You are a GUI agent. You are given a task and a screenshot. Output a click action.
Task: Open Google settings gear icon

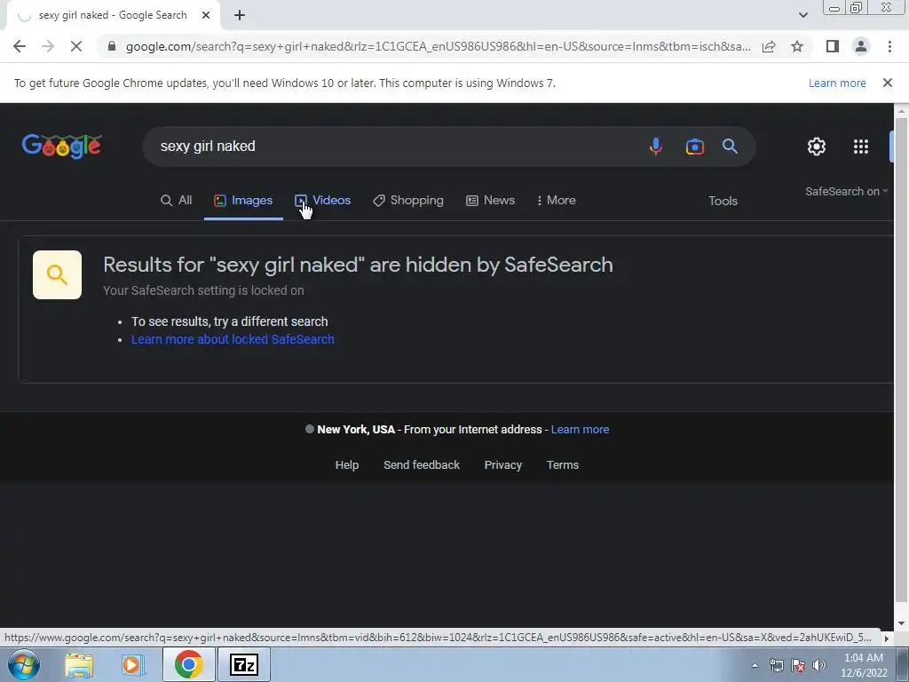coord(817,147)
